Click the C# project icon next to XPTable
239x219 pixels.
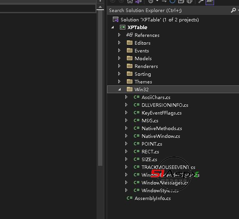pos(123,27)
